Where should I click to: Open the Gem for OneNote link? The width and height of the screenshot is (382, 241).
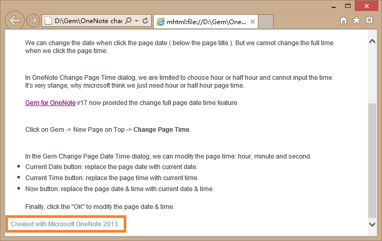[x=51, y=103]
